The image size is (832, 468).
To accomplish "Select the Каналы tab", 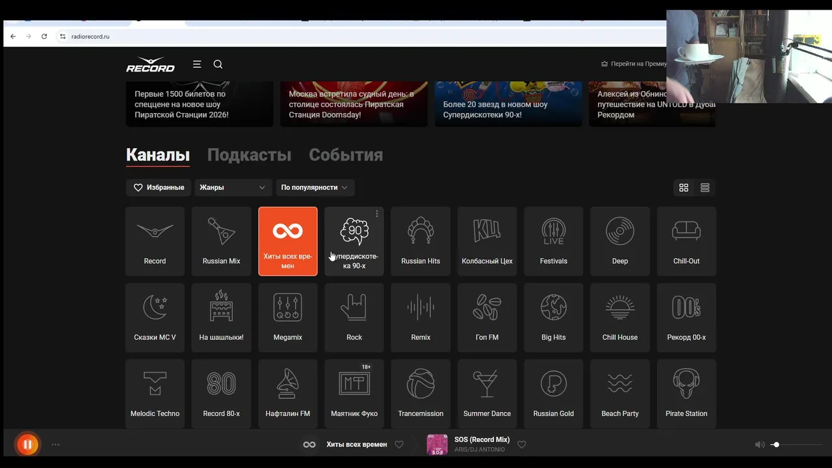I will [158, 155].
